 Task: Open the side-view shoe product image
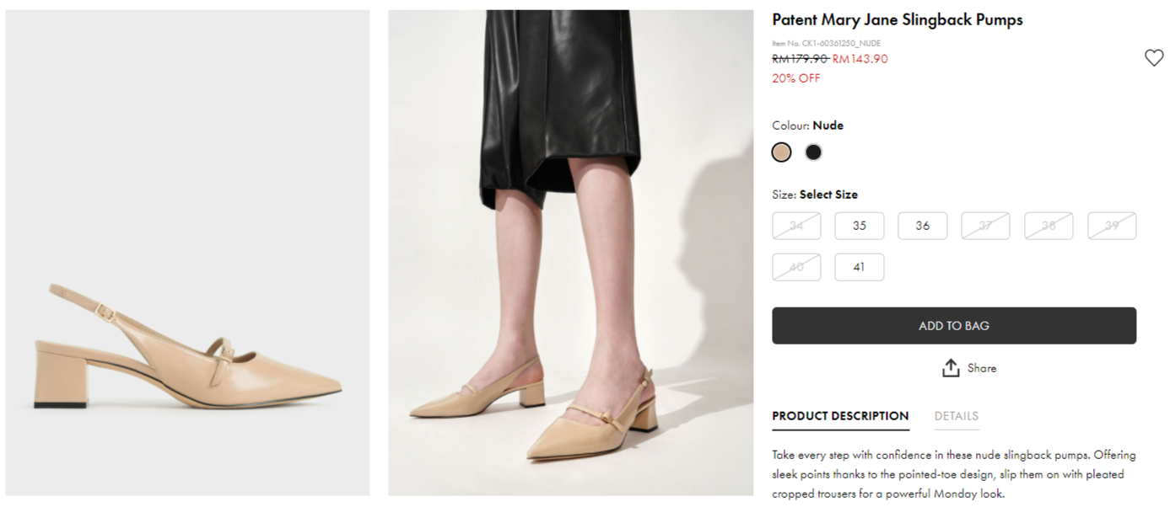[187, 253]
